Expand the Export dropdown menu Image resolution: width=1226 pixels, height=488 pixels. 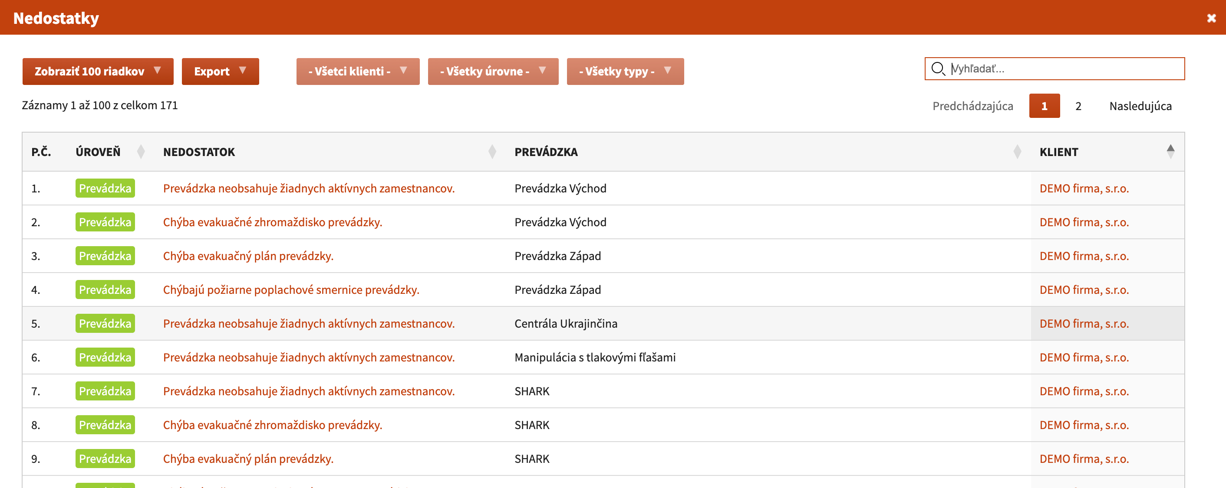pos(221,72)
